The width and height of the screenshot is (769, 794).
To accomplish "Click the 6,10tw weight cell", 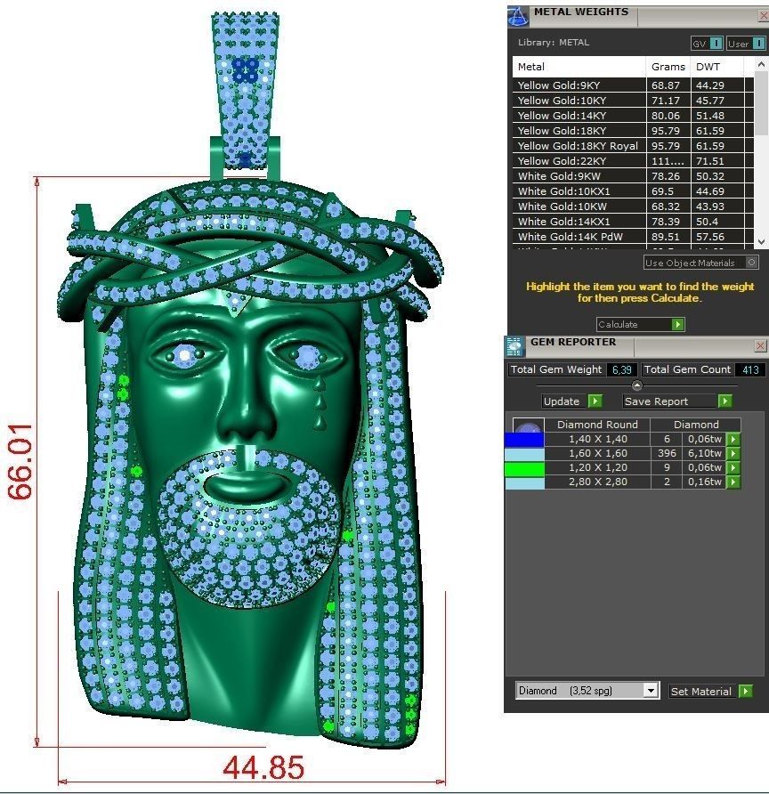I will [704, 453].
